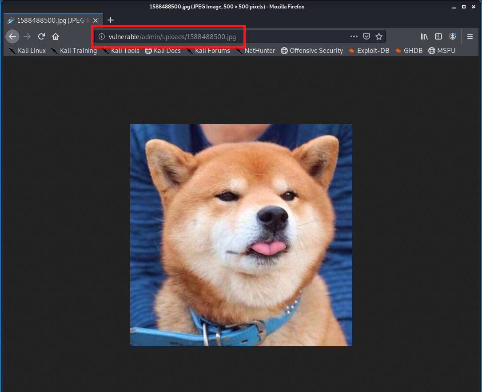Open the Firefox hamburger menu
The width and height of the screenshot is (482, 392).
[470, 36]
